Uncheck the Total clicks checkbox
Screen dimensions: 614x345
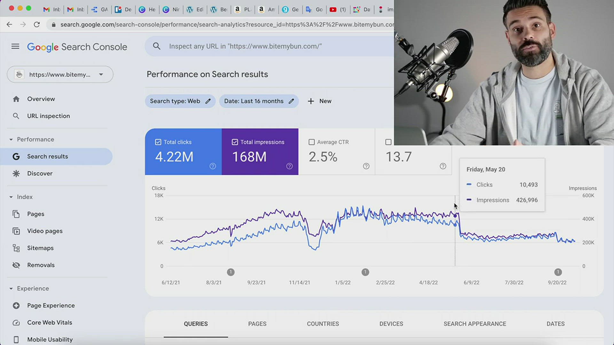tap(158, 142)
